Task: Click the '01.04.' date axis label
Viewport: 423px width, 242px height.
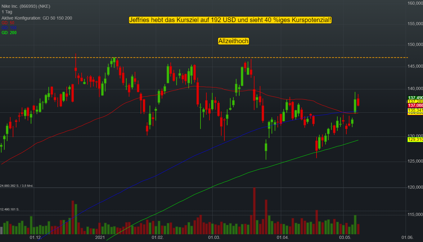Action: coord(282,238)
